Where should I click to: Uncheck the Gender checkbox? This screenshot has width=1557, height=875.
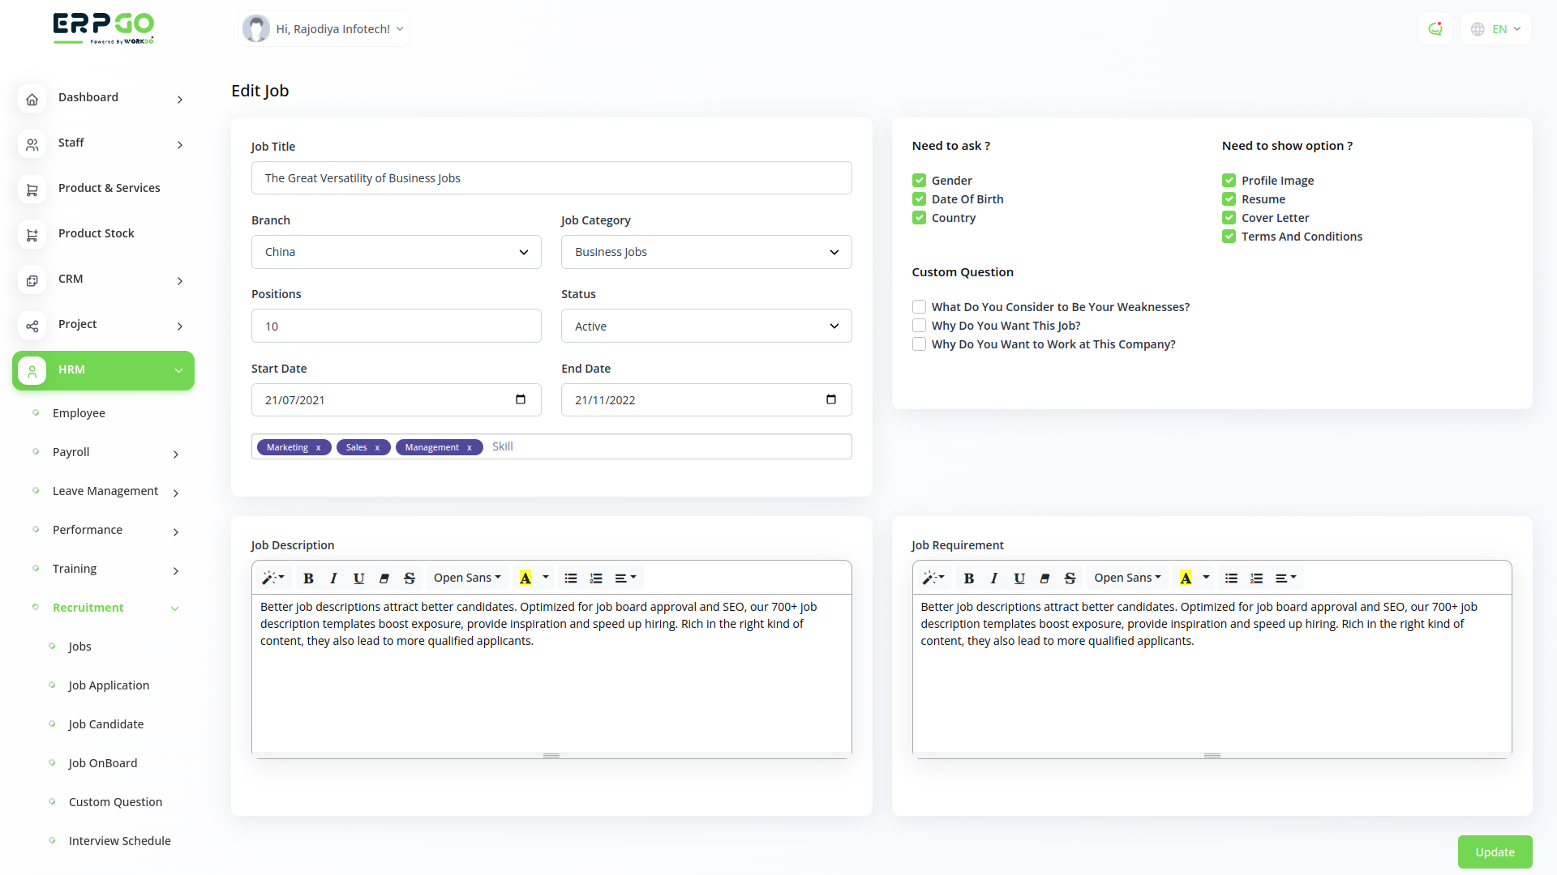click(x=919, y=181)
